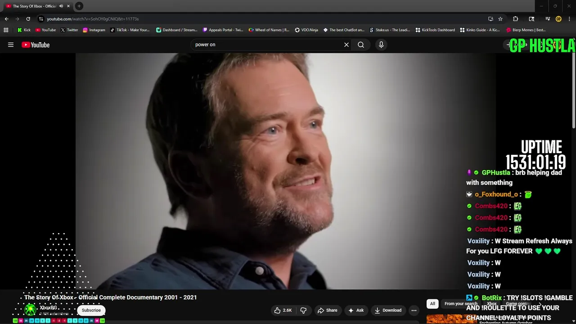The image size is (576, 324).
Task: Download the video
Action: (x=388, y=310)
